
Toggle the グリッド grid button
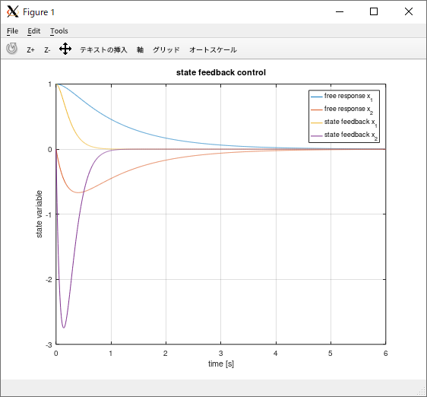[x=166, y=50]
